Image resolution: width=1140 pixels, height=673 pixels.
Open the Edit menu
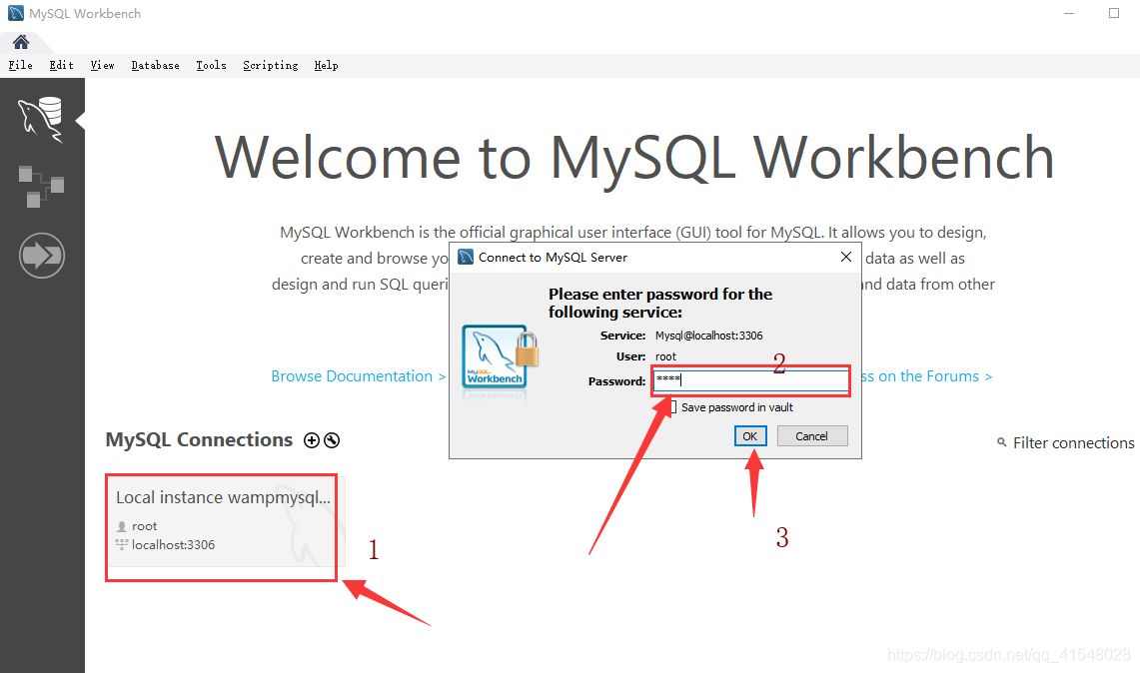click(x=61, y=66)
